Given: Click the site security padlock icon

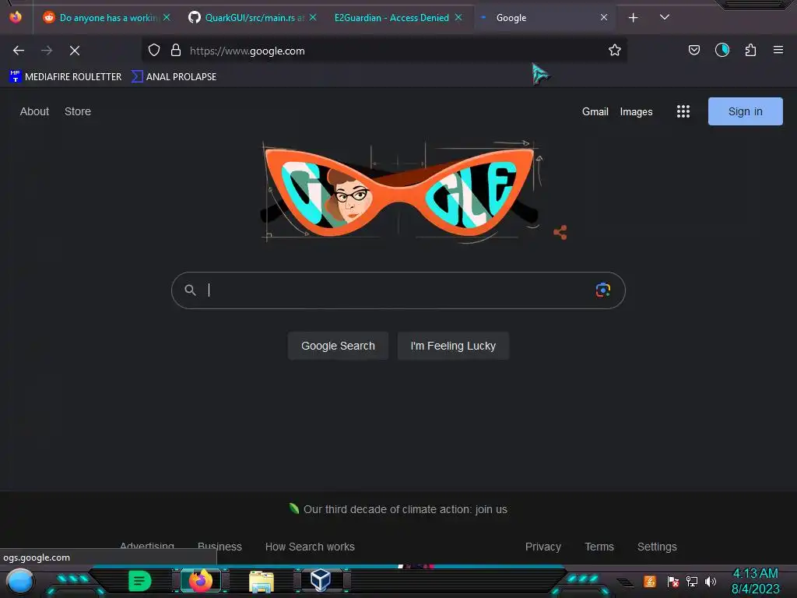Looking at the screenshot, I should 176,51.
